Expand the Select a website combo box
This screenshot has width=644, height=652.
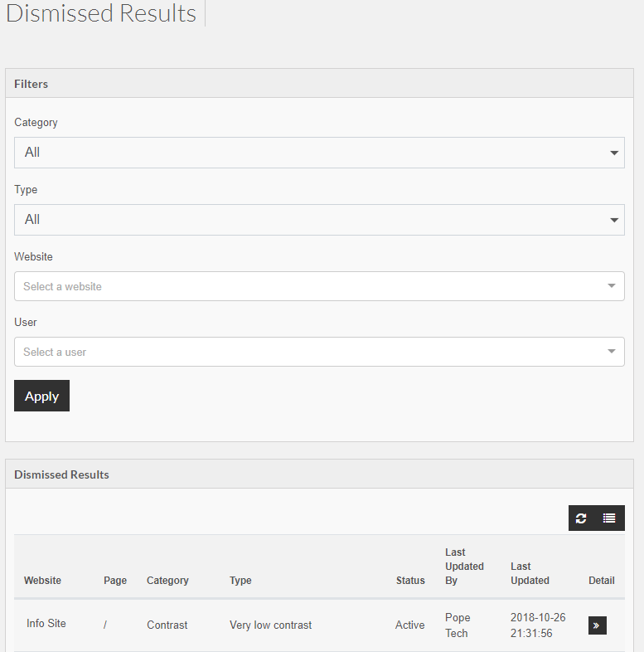click(x=319, y=286)
